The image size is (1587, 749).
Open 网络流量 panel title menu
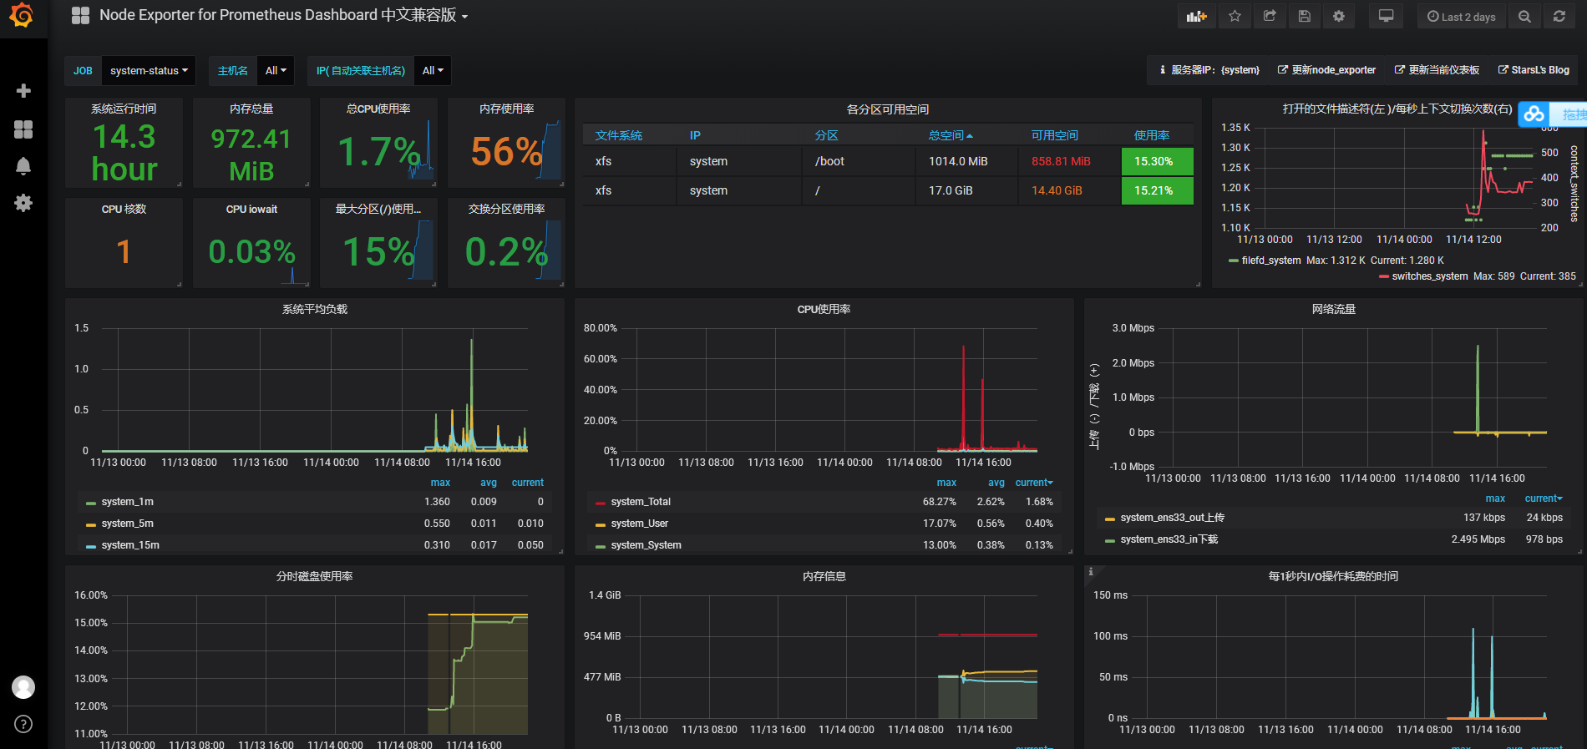(x=1333, y=309)
